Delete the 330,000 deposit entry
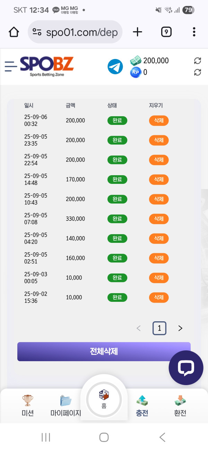208x451 pixels. click(159, 219)
